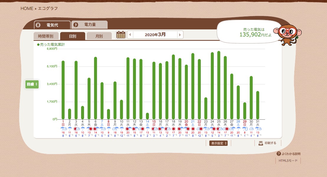The image size is (327, 177).
Task: Click the short bar for March 14
Action: [x=147, y=116]
